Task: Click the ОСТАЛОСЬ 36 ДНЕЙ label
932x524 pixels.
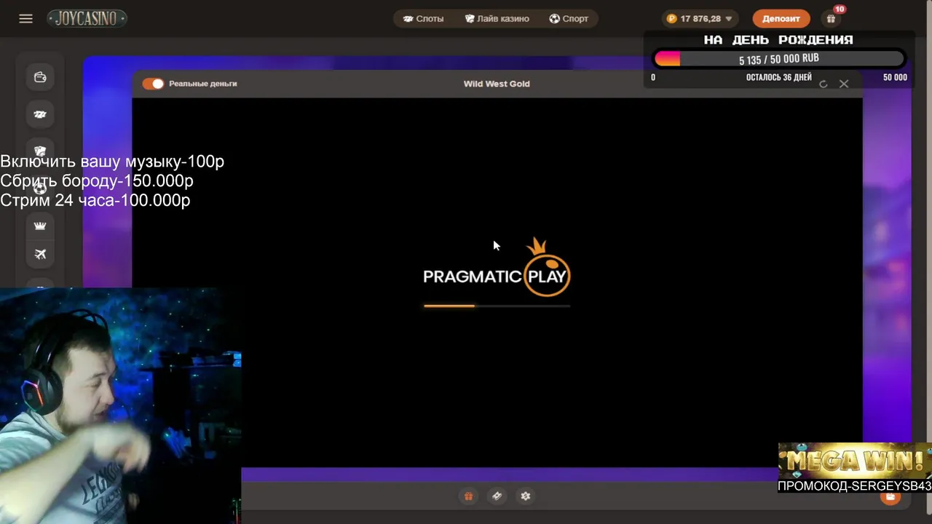Action: [778, 77]
